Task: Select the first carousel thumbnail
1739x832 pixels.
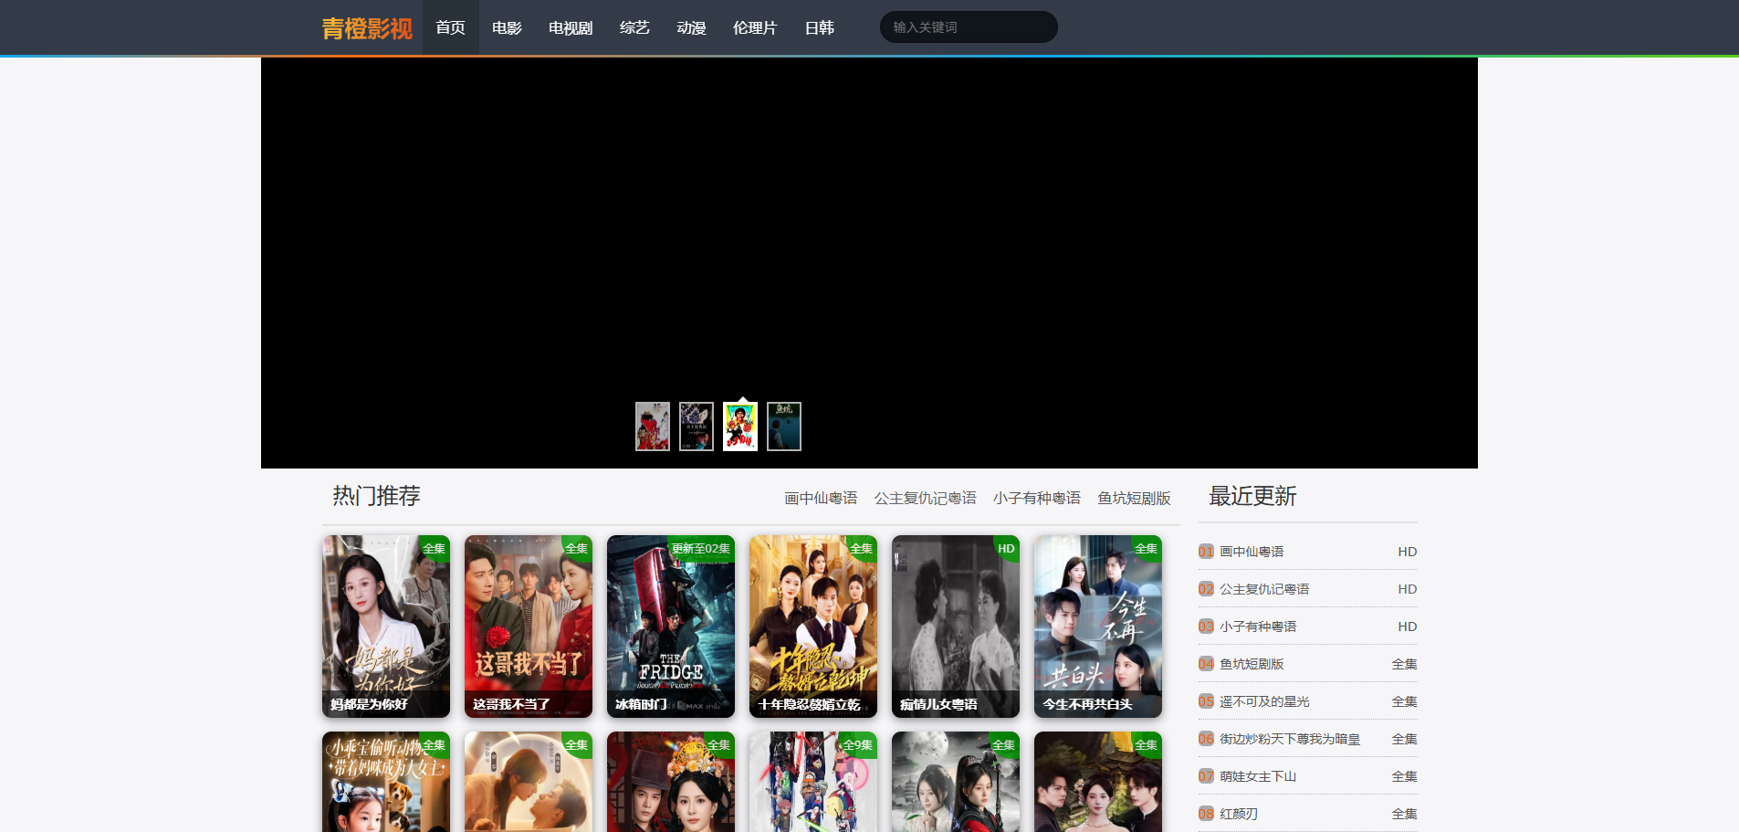Action: (652, 427)
